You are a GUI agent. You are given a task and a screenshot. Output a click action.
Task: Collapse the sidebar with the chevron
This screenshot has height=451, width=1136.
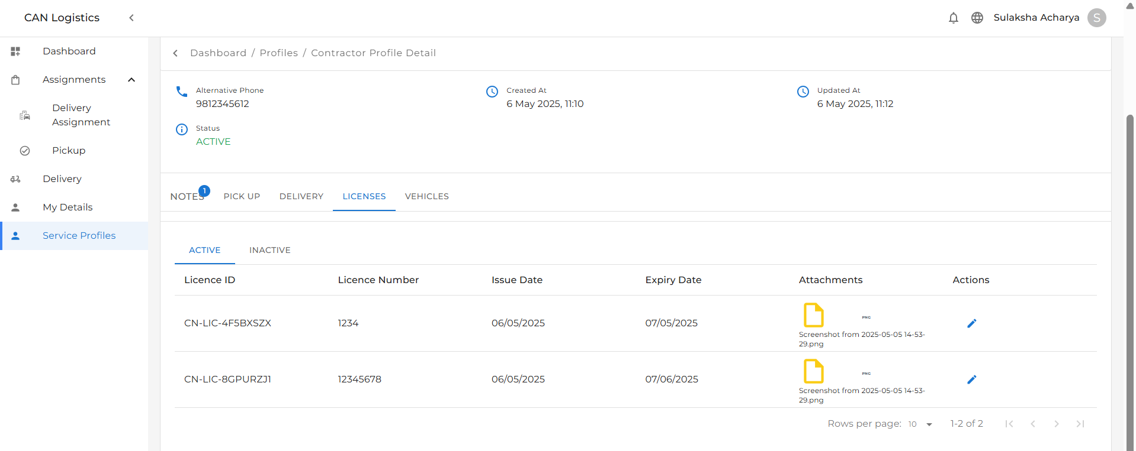pyautogui.click(x=131, y=18)
